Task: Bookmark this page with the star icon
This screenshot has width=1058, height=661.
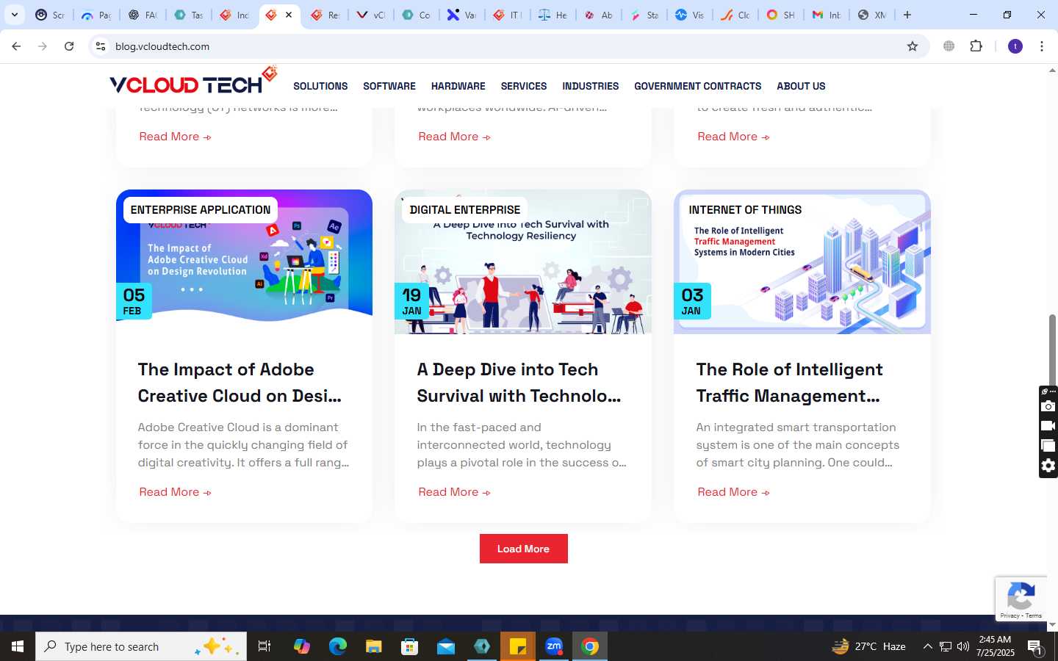Action: click(913, 46)
